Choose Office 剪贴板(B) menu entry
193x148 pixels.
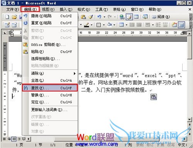[x=50, y=45]
